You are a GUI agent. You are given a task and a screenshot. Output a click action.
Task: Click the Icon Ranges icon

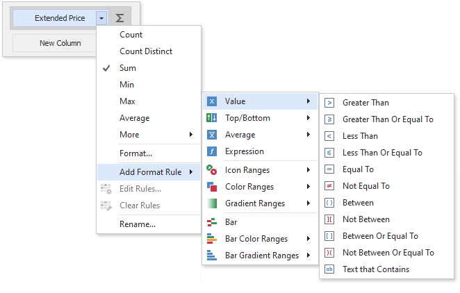coord(212,169)
